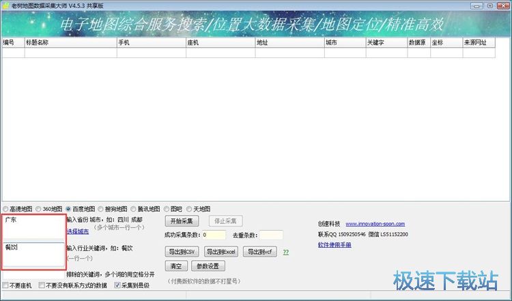Minimize the window
This screenshot has width=512, height=301.
(x=477, y=5)
